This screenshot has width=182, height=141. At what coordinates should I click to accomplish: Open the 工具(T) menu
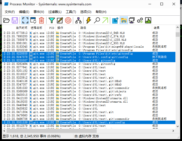coord(71,12)
